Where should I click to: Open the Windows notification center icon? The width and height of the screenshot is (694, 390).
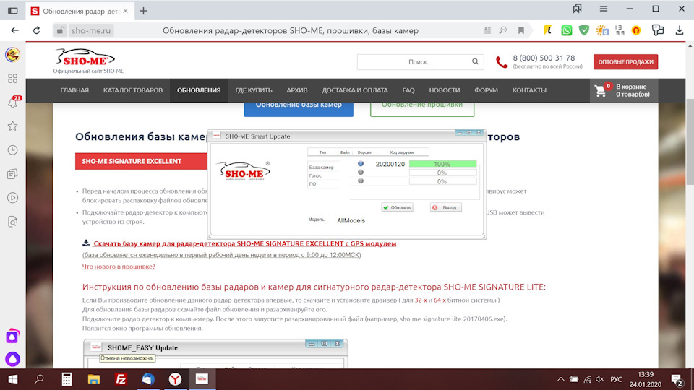point(677,379)
